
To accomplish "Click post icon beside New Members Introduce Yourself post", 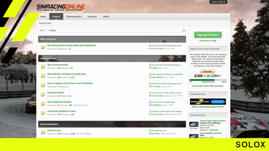I will pos(150,74).
